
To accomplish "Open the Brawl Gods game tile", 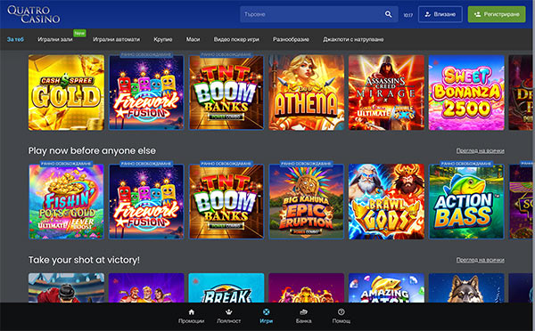I will pyautogui.click(x=386, y=202).
